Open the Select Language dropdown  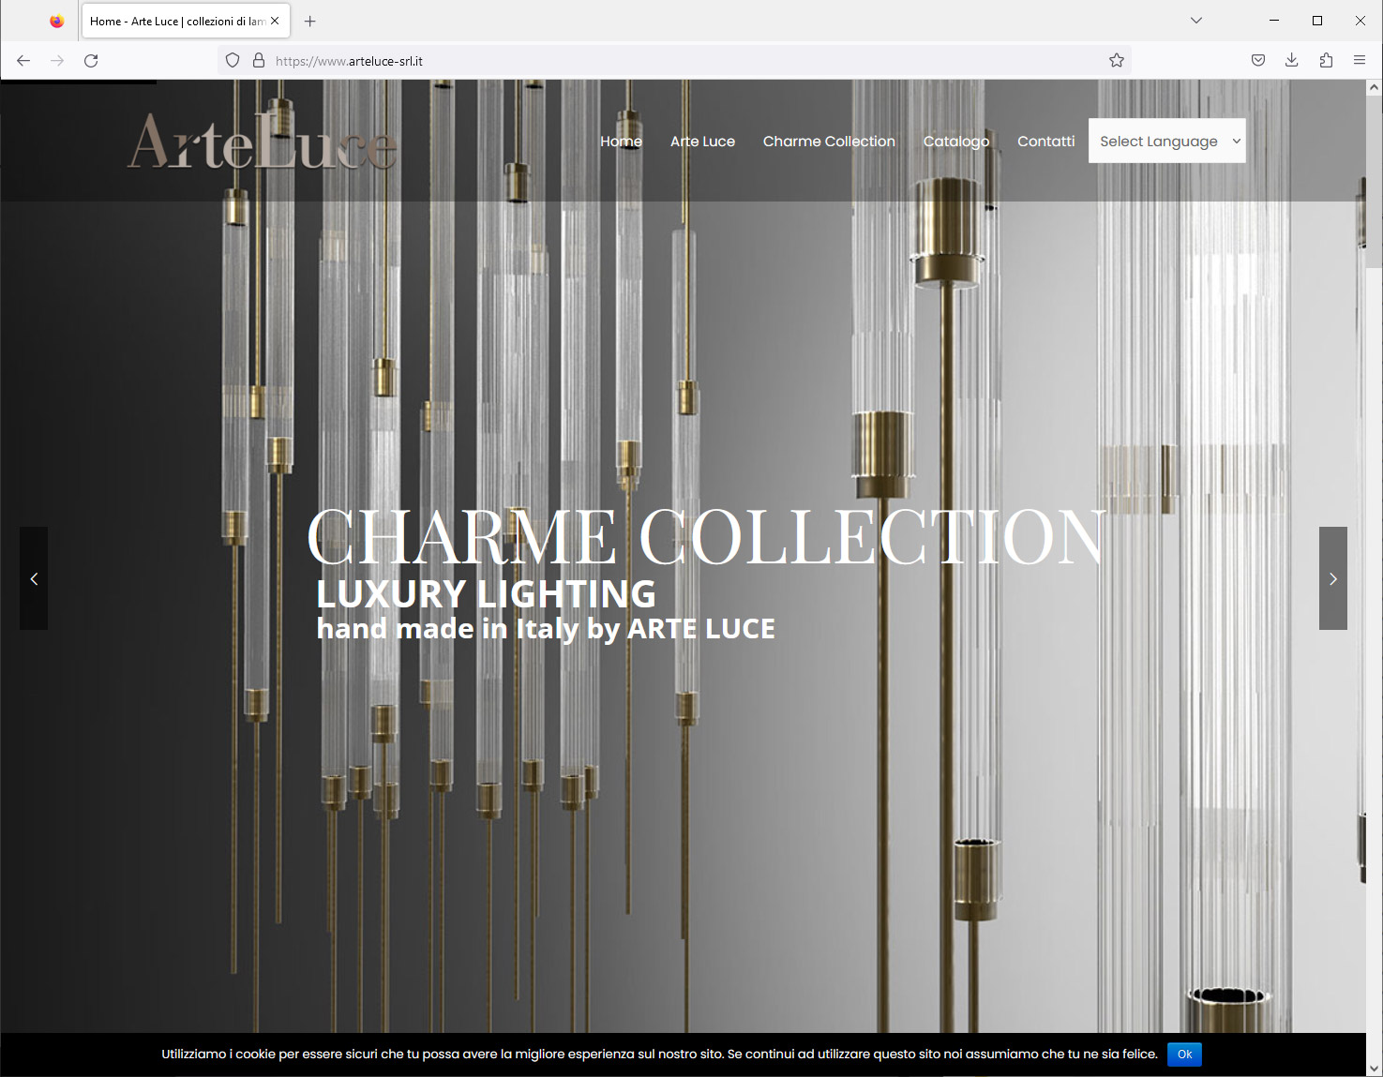[x=1167, y=141]
